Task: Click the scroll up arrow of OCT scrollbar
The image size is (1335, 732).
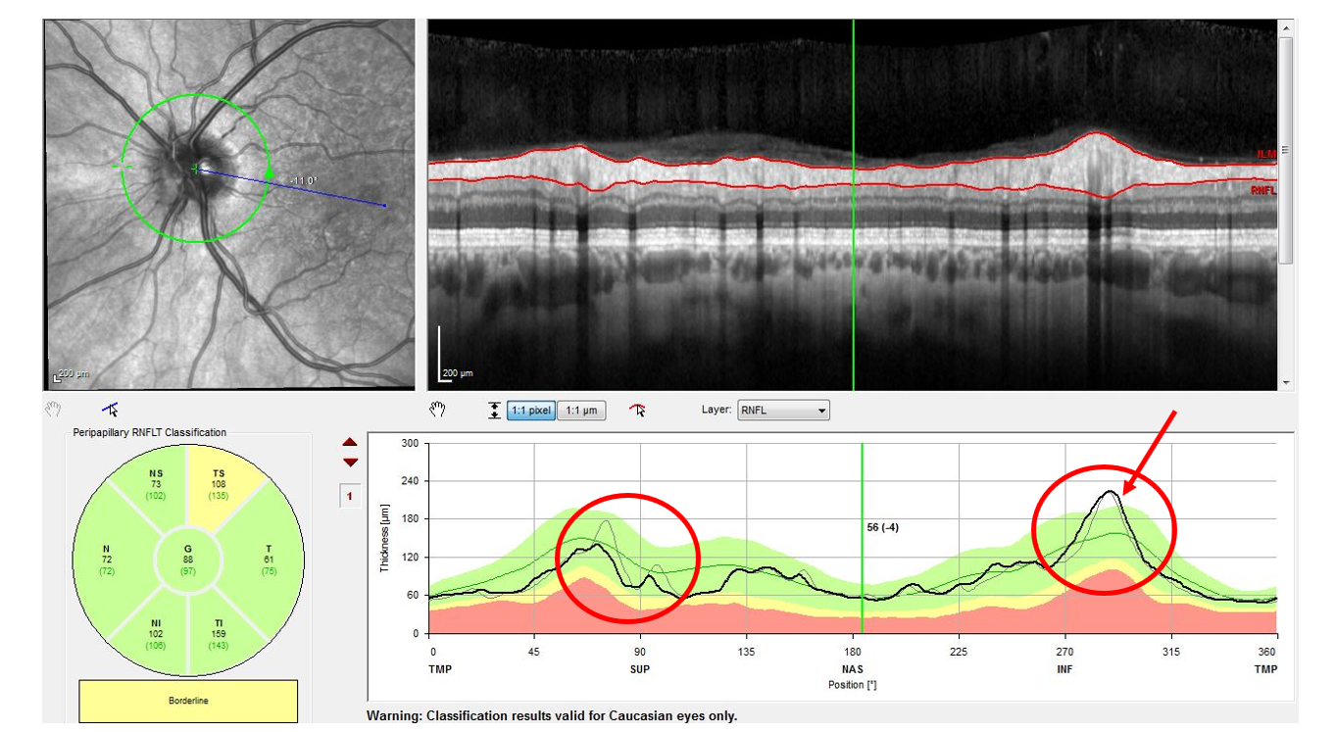Action: (x=1286, y=29)
